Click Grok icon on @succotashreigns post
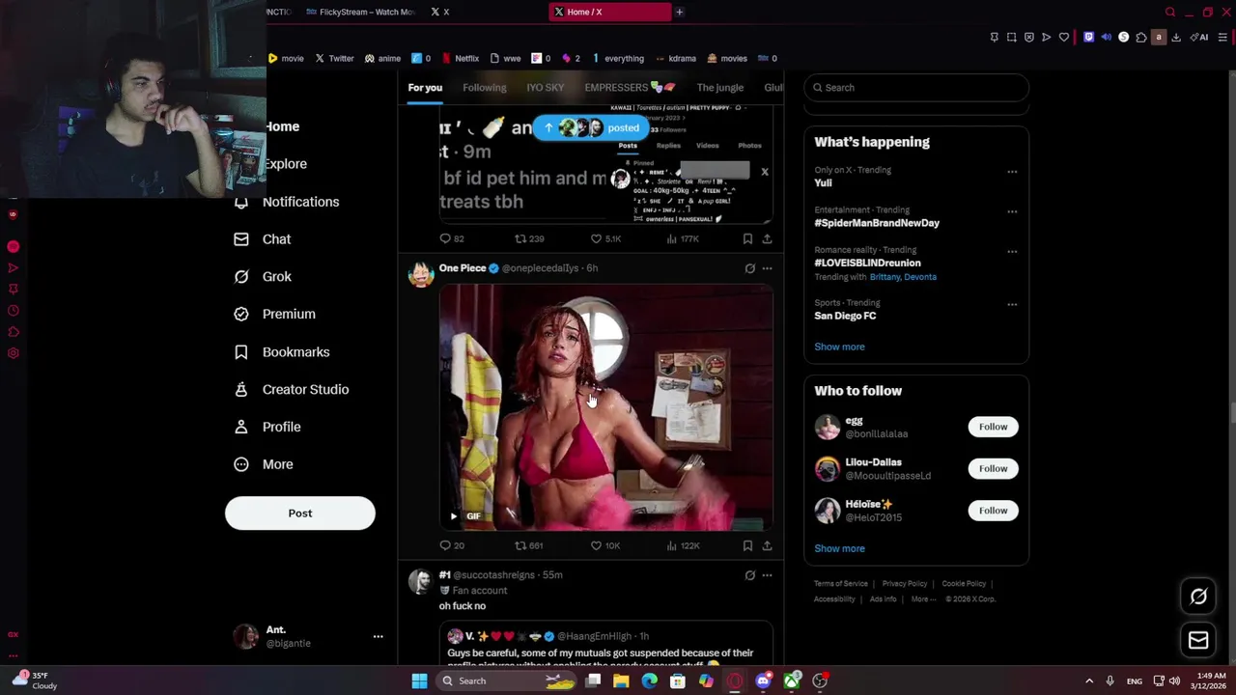The height and width of the screenshot is (695, 1236). pyautogui.click(x=749, y=575)
